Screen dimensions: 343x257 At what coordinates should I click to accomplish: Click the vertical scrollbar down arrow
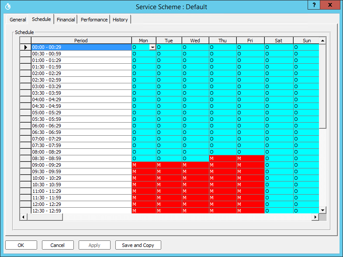(x=322, y=210)
